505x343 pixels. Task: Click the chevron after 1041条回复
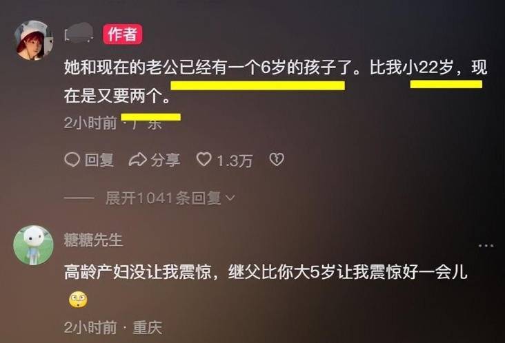(230, 198)
